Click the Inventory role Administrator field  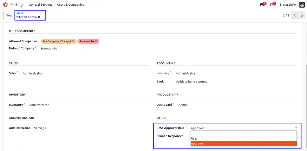[39, 105]
